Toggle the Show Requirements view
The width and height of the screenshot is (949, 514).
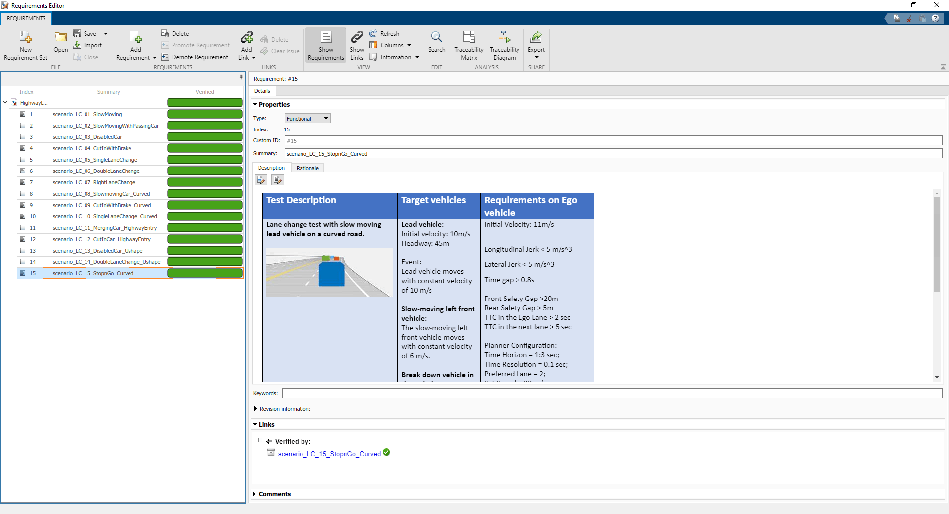[325, 44]
